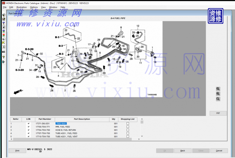This screenshot has height=158, width=235.
Task: Click the greyed Close button
Action: (201, 150)
